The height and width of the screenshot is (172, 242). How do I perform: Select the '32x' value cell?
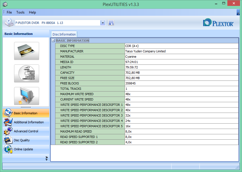point(182,115)
